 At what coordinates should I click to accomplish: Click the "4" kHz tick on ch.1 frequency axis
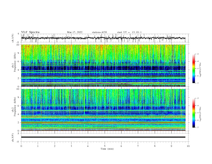19,70
